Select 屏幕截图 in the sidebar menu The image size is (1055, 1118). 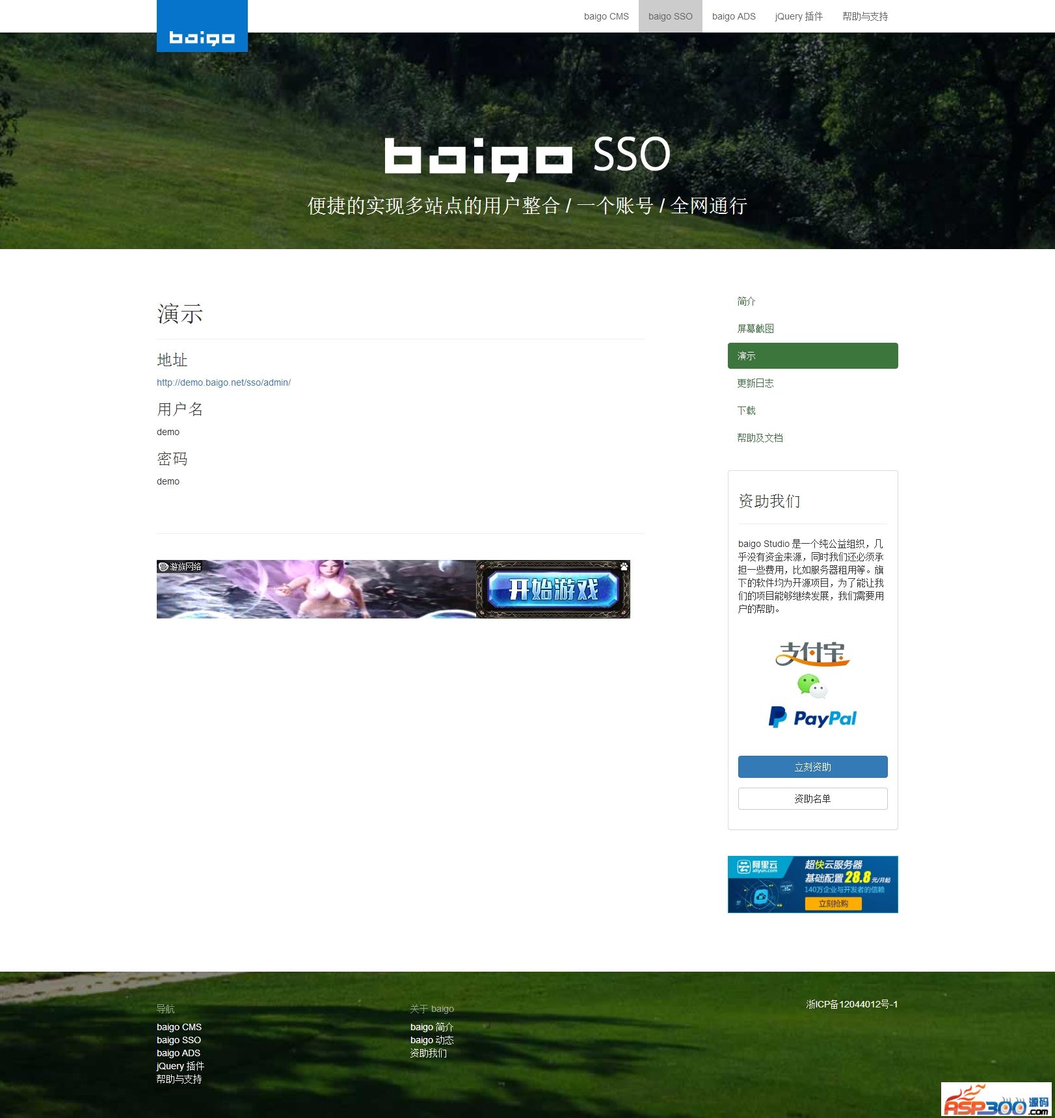point(813,328)
